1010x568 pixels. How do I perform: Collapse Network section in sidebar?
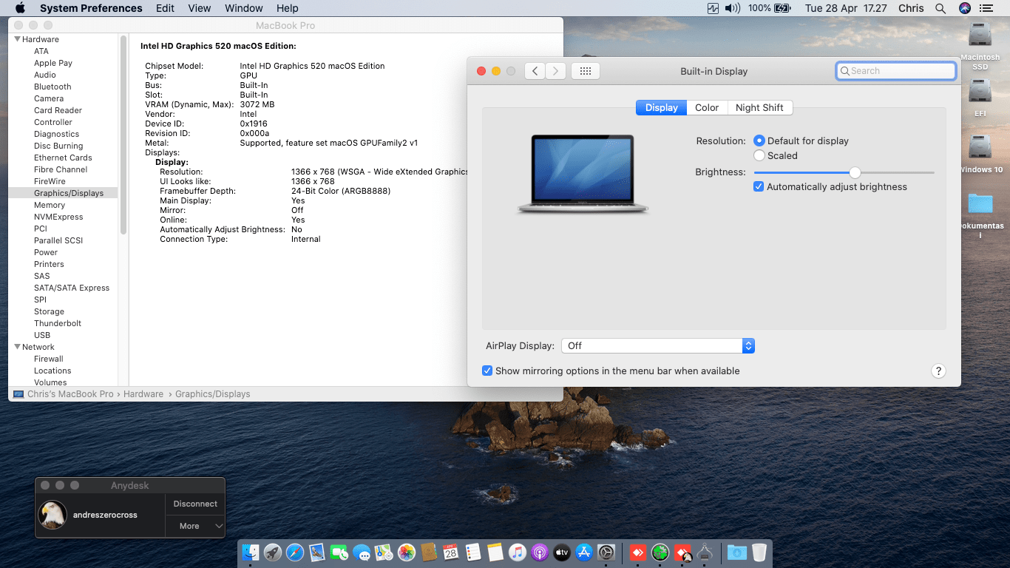click(x=18, y=347)
